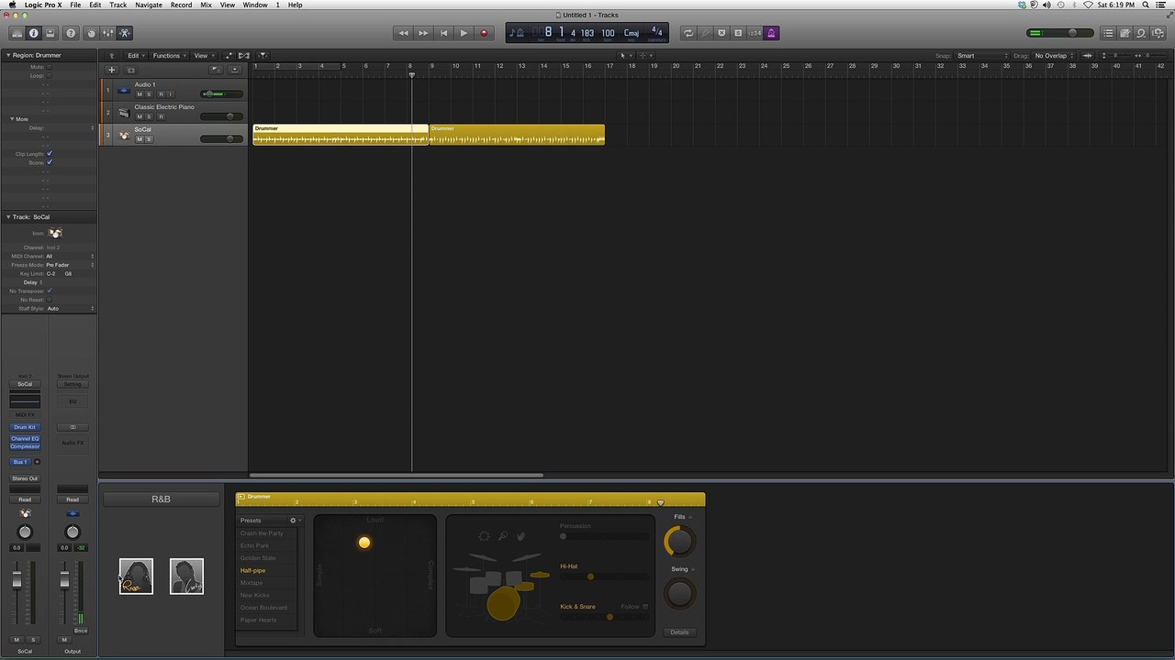This screenshot has height=660, width=1175.
Task: Click the Rewind transport button
Action: pos(403,33)
